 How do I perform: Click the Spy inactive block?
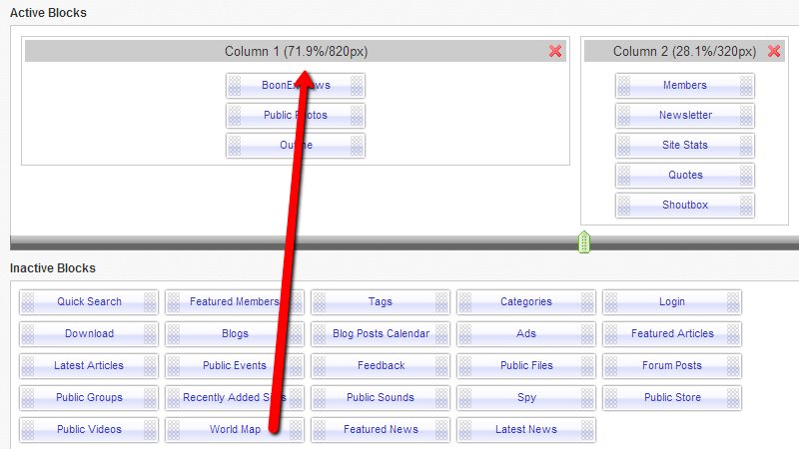pos(526,398)
